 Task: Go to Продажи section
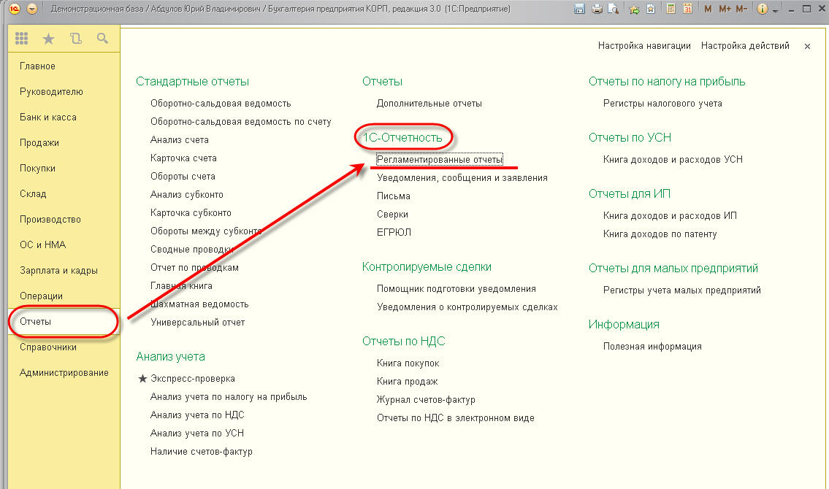[x=39, y=142]
